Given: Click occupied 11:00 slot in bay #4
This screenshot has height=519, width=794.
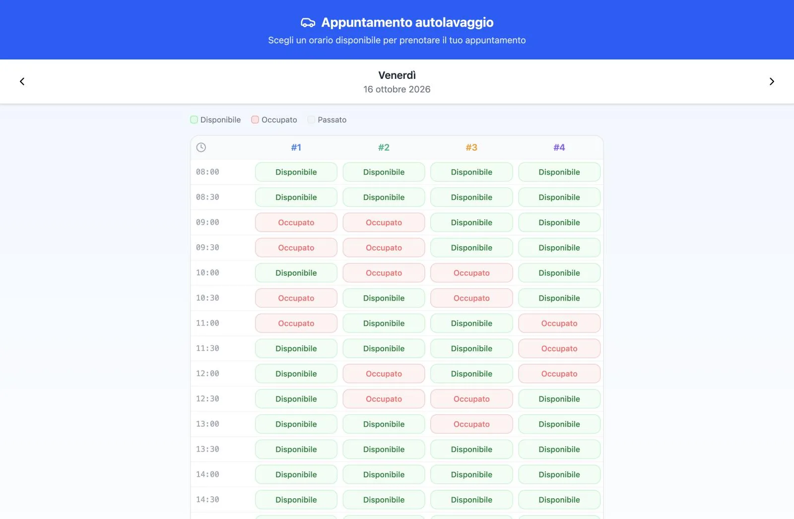Looking at the screenshot, I should (x=559, y=324).
